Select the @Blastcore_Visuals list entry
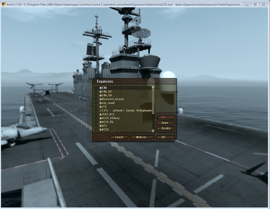The width and height of the screenshot is (270, 209). click(123, 99)
